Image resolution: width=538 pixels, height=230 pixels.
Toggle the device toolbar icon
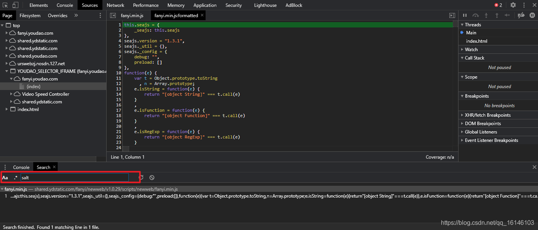[16, 5]
